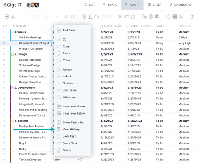This screenshot has width=197, height=163.
Task: Click the zoom magnifier icon in toolbar
Action: [181, 17]
